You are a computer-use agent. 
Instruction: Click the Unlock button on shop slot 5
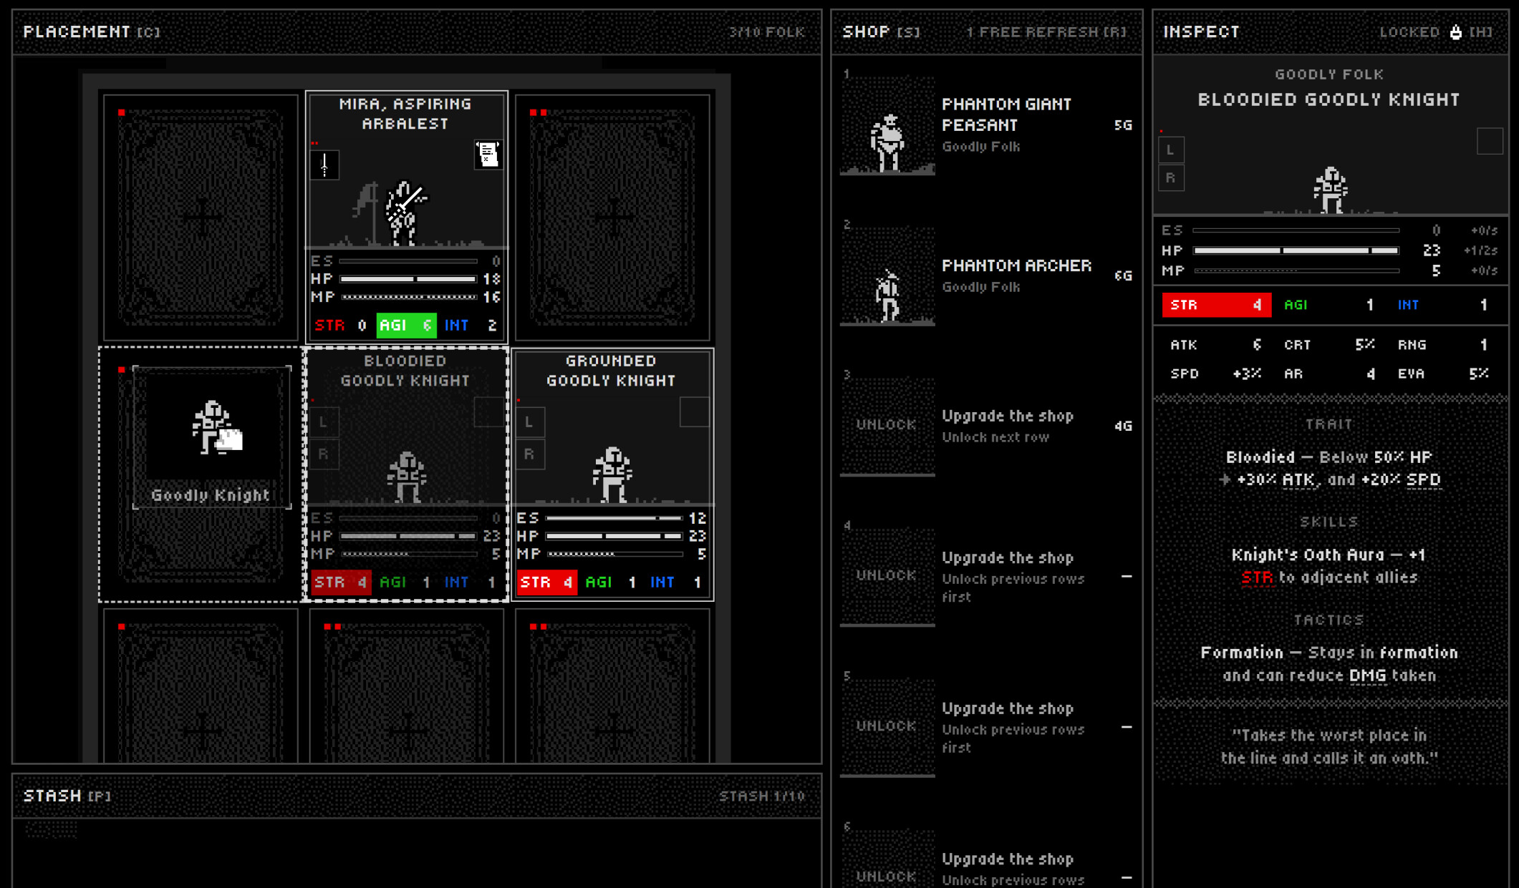point(887,726)
